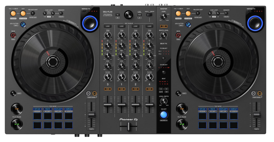Toggle headphone CUE for channel 1

(122, 89)
